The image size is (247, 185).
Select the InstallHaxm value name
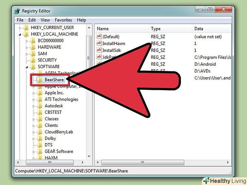(114, 43)
